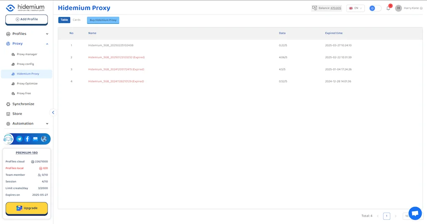
Task: Select Hidemium Proxy menu item
Action: click(x=27, y=74)
